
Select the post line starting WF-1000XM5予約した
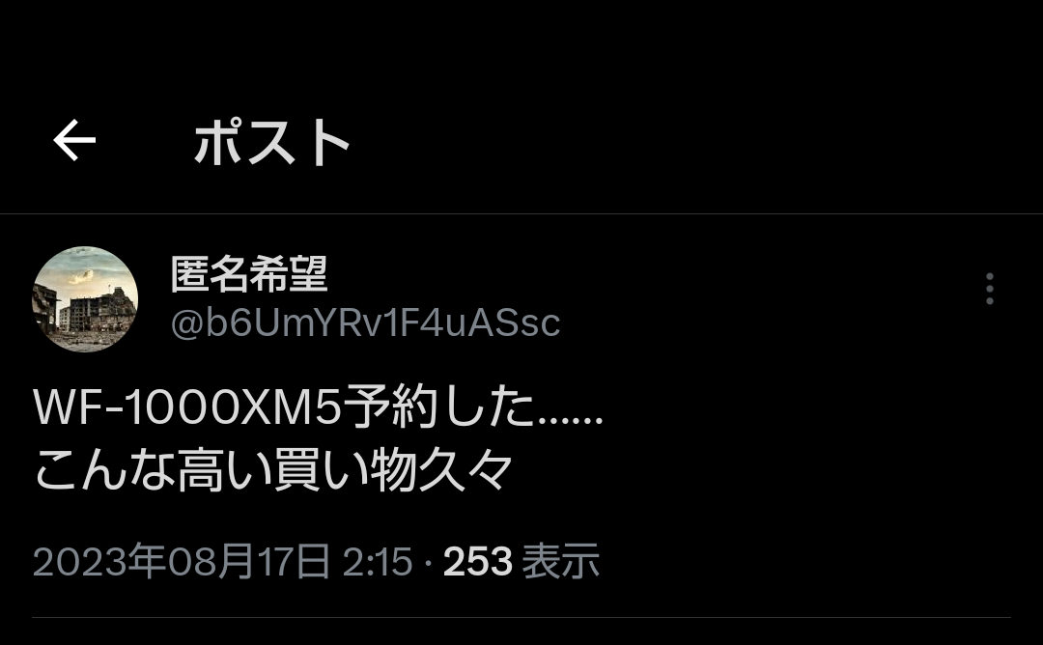[x=318, y=407]
